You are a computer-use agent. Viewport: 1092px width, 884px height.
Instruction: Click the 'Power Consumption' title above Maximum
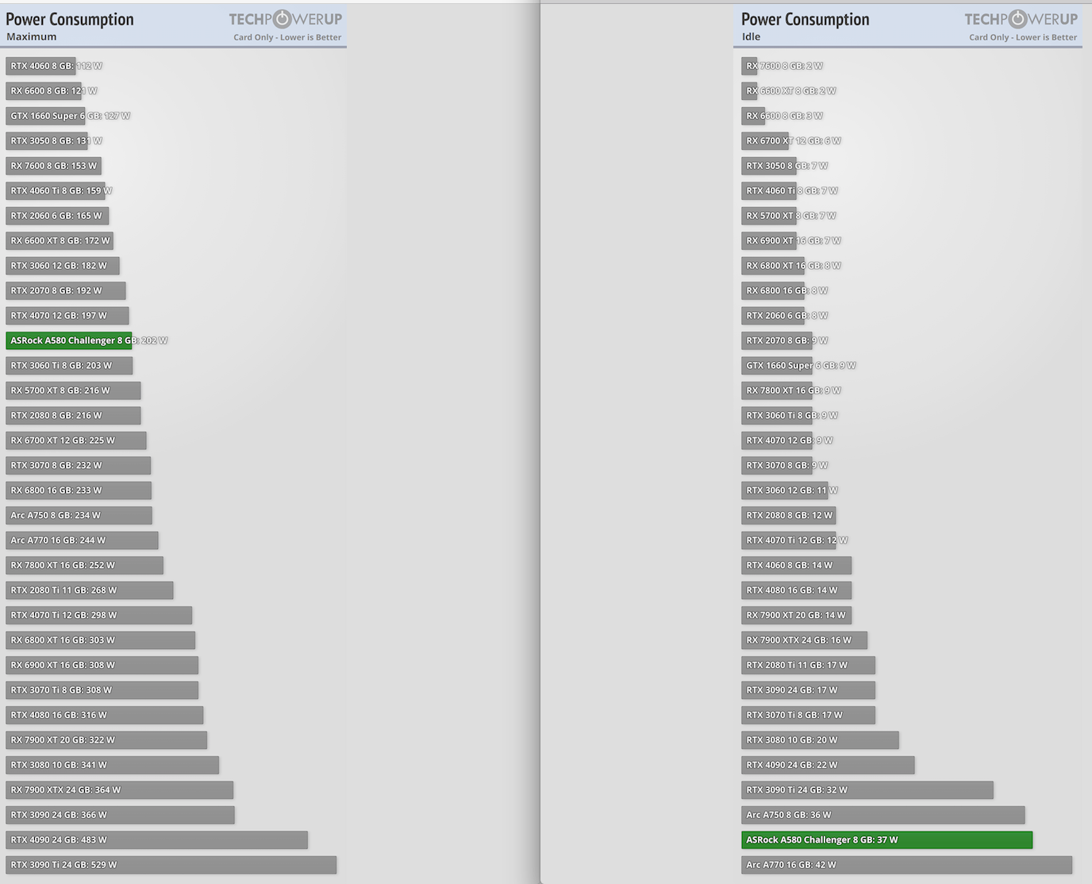70,19
